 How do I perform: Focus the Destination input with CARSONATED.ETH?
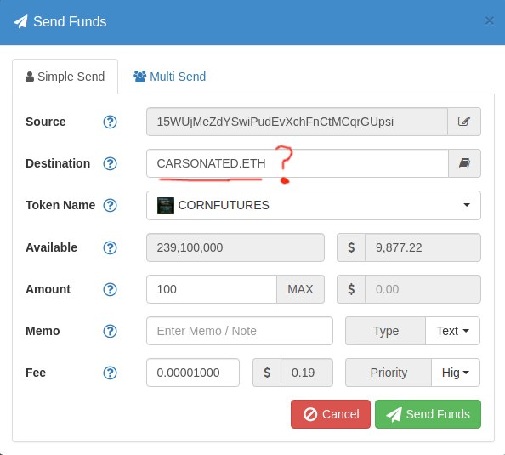point(298,163)
